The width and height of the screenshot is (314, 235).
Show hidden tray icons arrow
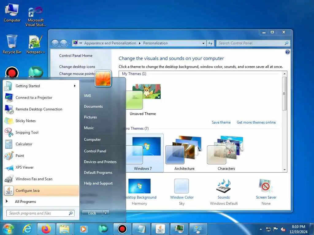coord(261,229)
